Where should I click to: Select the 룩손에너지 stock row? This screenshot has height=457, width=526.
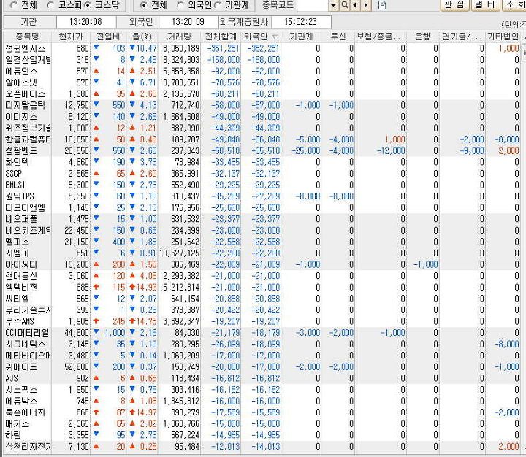tap(262, 412)
